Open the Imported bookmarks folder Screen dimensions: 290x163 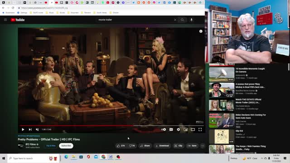point(73,13)
